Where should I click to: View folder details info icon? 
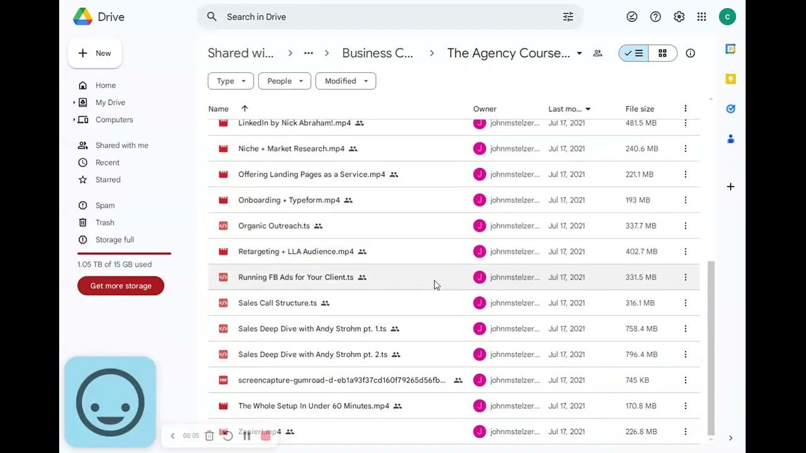pos(690,53)
